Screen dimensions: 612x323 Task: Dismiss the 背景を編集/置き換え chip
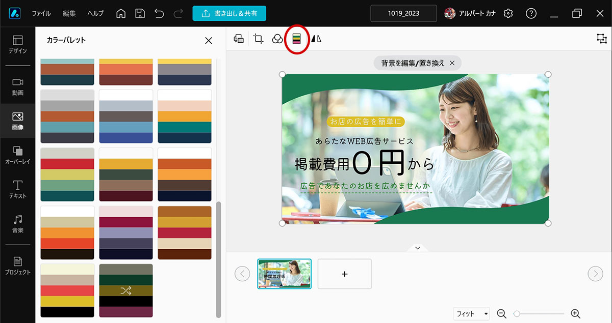click(452, 63)
